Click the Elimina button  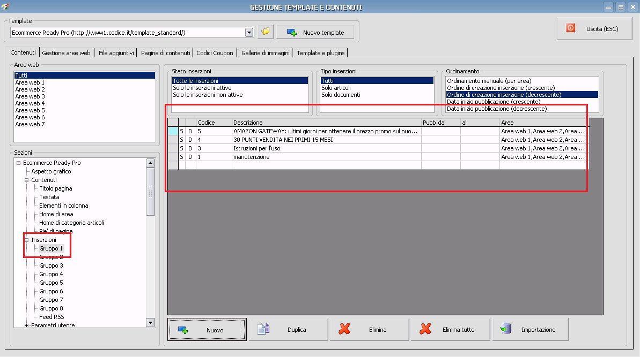pyautogui.click(x=370, y=330)
